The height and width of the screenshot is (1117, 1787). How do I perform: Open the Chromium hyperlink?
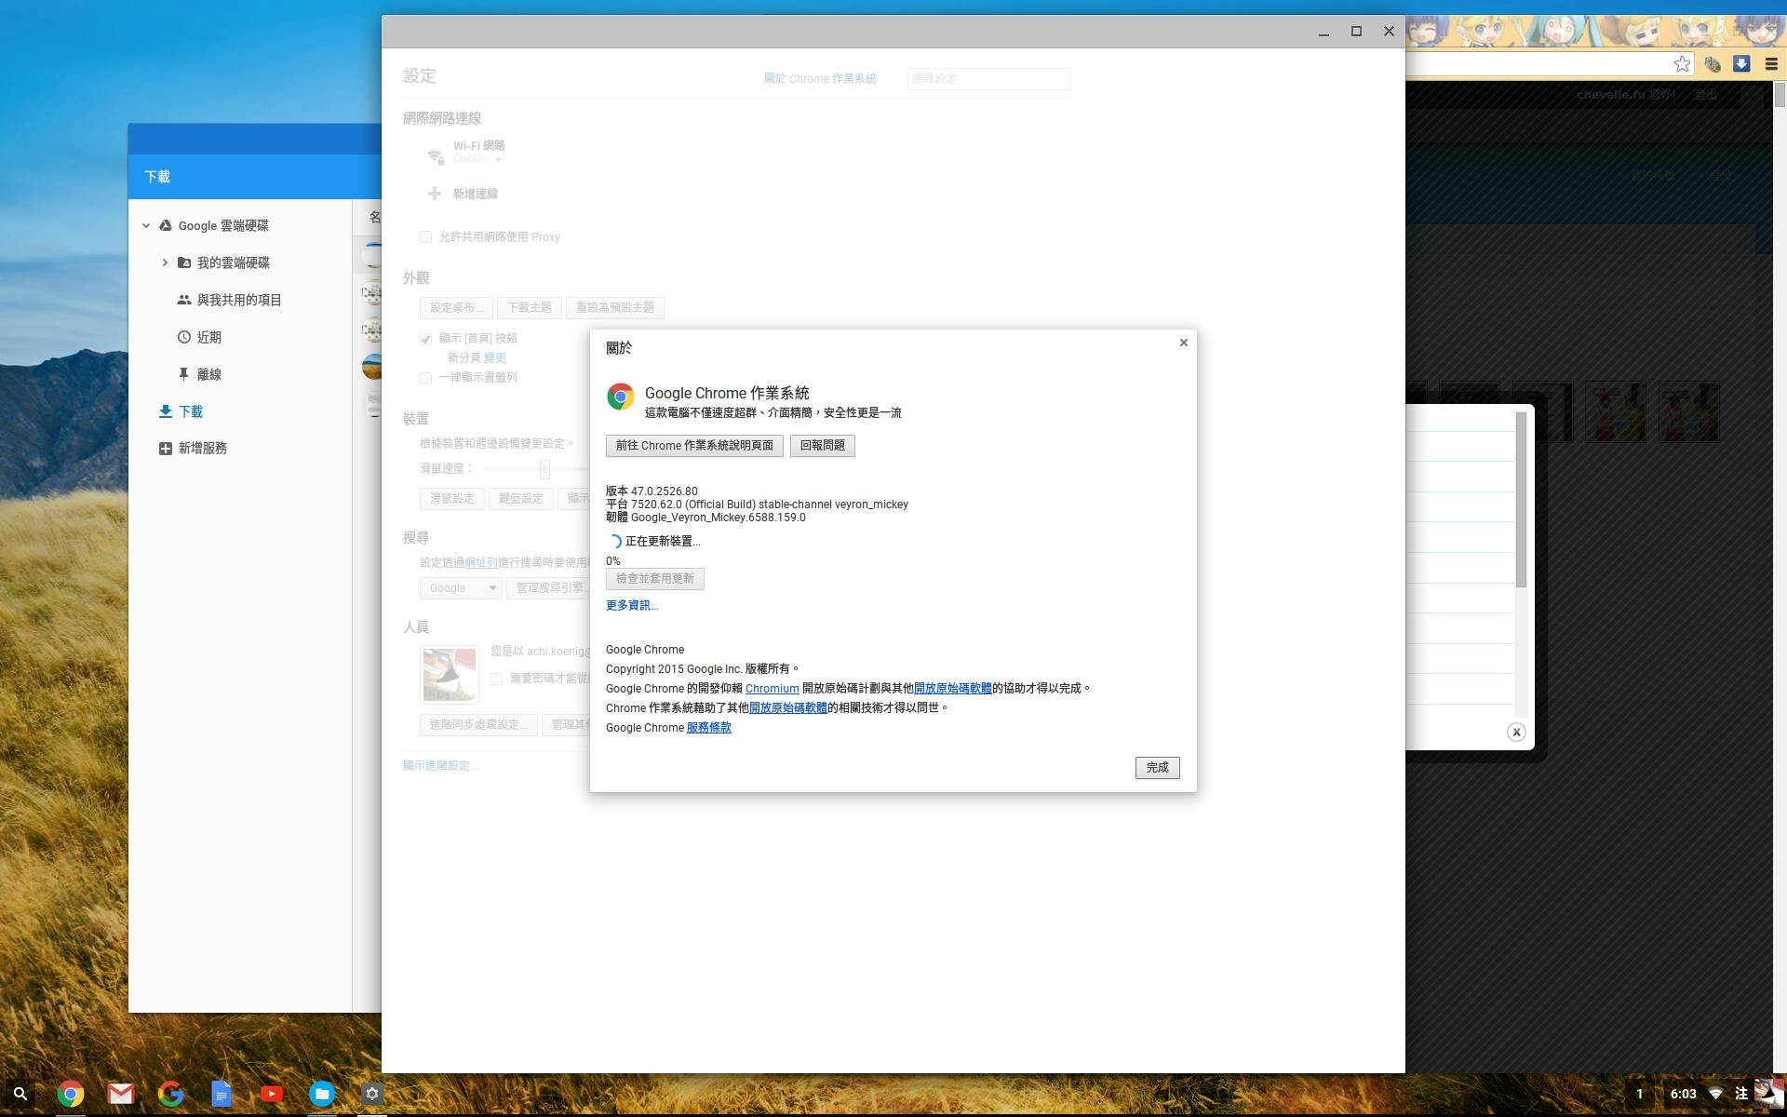pyautogui.click(x=772, y=689)
